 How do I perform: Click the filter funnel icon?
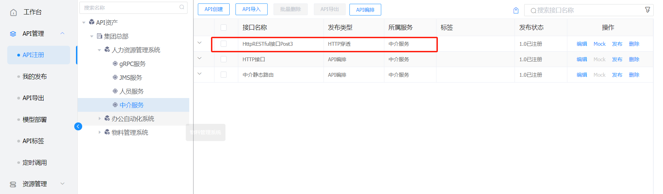coord(648,10)
